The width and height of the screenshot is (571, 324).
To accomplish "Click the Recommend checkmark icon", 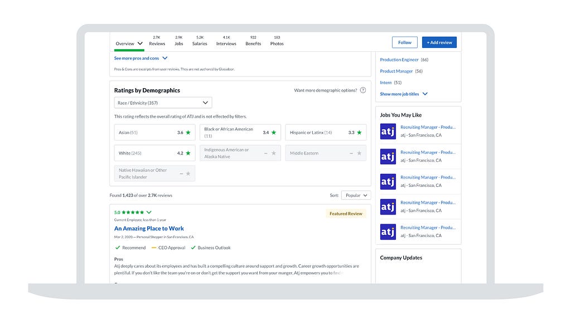I will [117, 248].
